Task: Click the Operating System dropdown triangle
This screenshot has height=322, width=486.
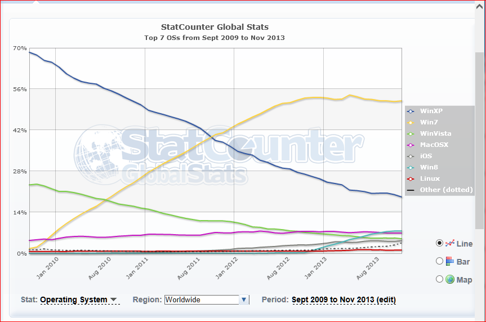Action: [x=114, y=299]
